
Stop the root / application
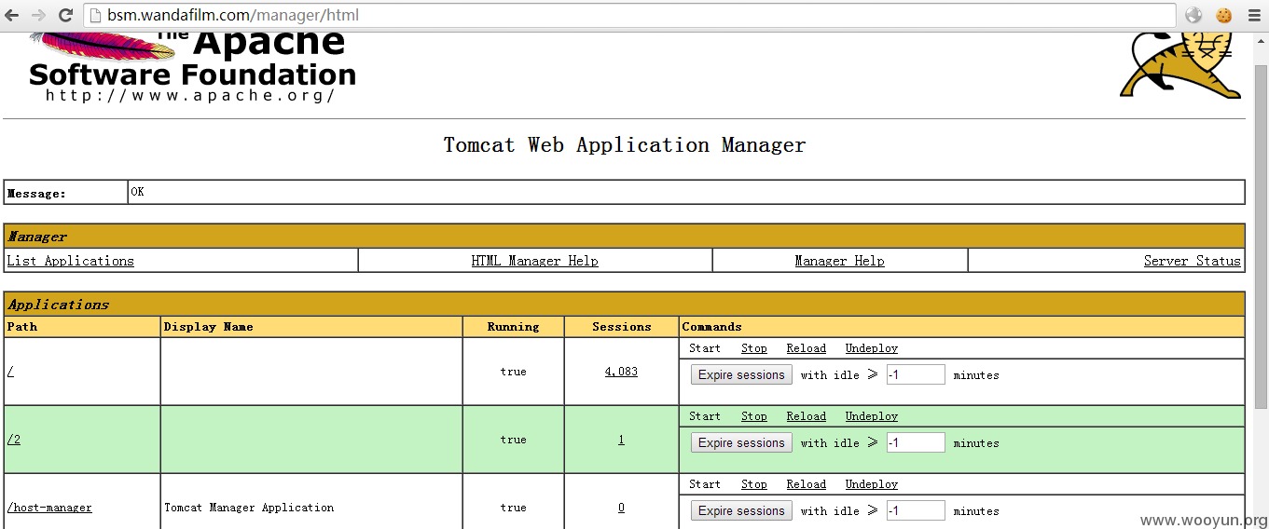click(x=754, y=348)
